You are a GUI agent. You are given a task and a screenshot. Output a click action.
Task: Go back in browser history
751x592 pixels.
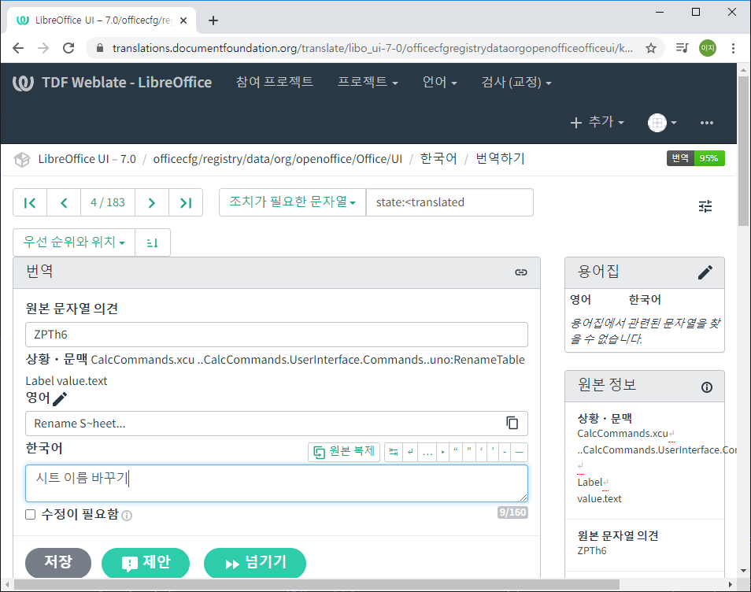18,48
